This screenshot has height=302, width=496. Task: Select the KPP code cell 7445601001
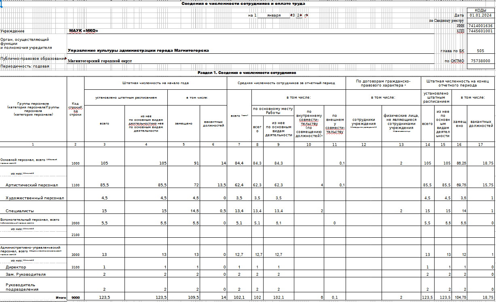(481, 31)
